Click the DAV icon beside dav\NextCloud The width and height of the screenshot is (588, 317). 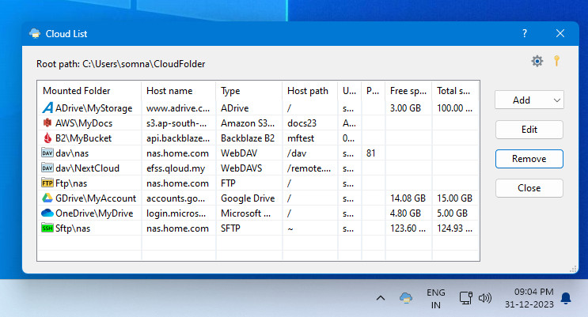(47, 168)
